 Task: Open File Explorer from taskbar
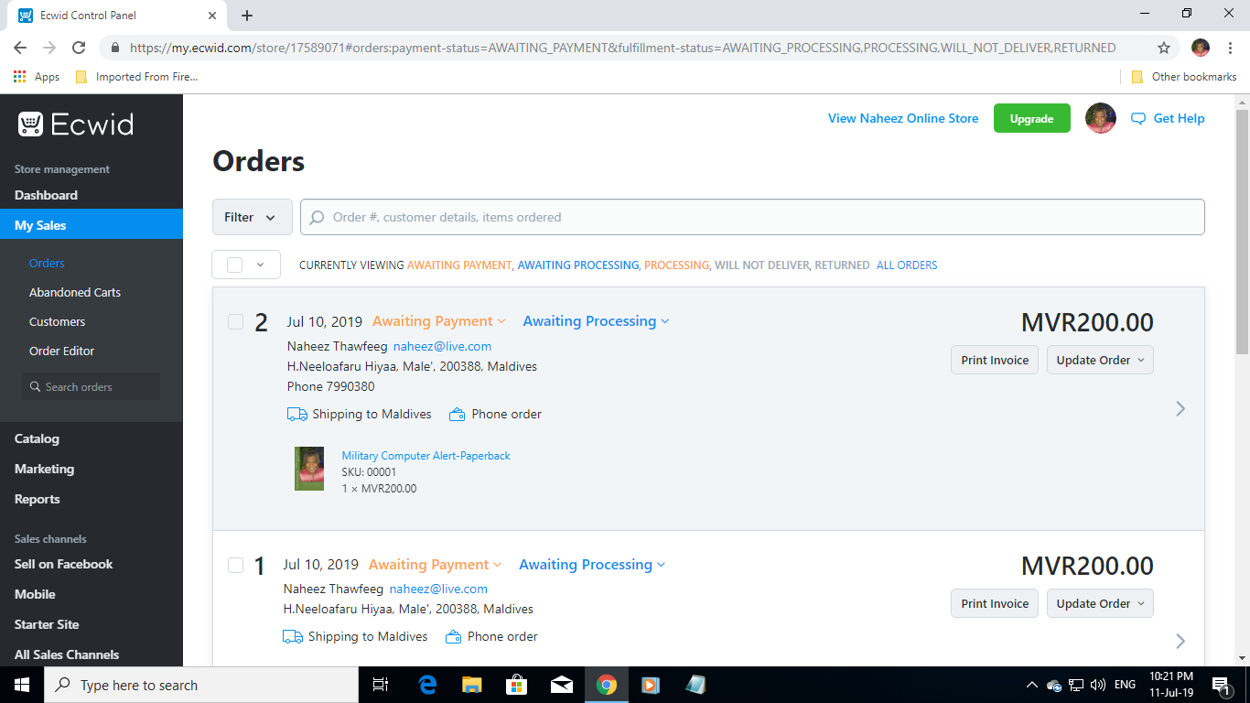coord(471,685)
